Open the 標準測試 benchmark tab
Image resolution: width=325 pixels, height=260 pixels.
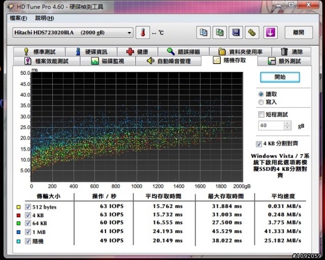[x=40, y=51]
